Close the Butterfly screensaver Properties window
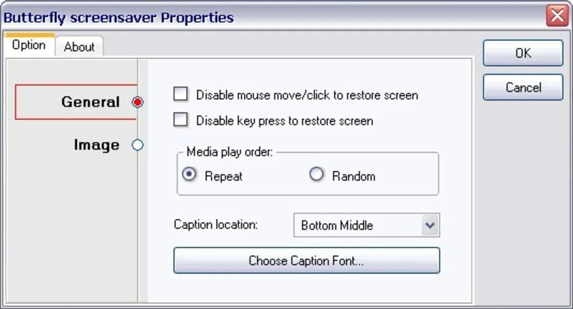Viewport: 573px width, 309px height. tap(557, 16)
